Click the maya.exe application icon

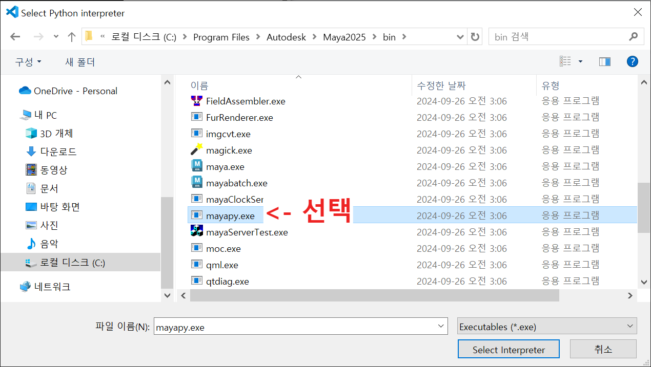197,166
